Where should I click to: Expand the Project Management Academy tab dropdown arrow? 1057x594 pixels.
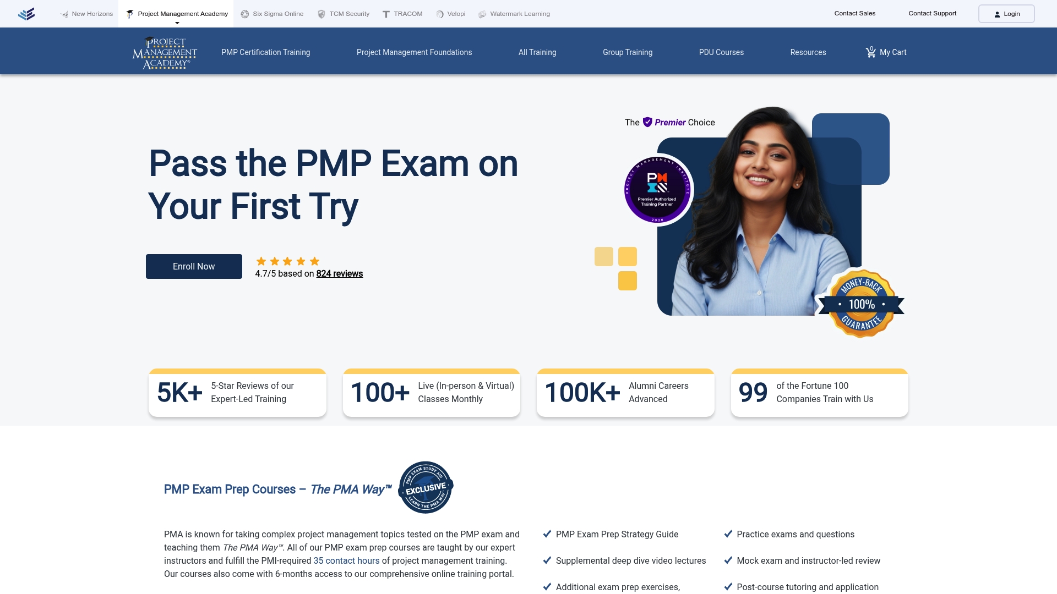tap(177, 23)
